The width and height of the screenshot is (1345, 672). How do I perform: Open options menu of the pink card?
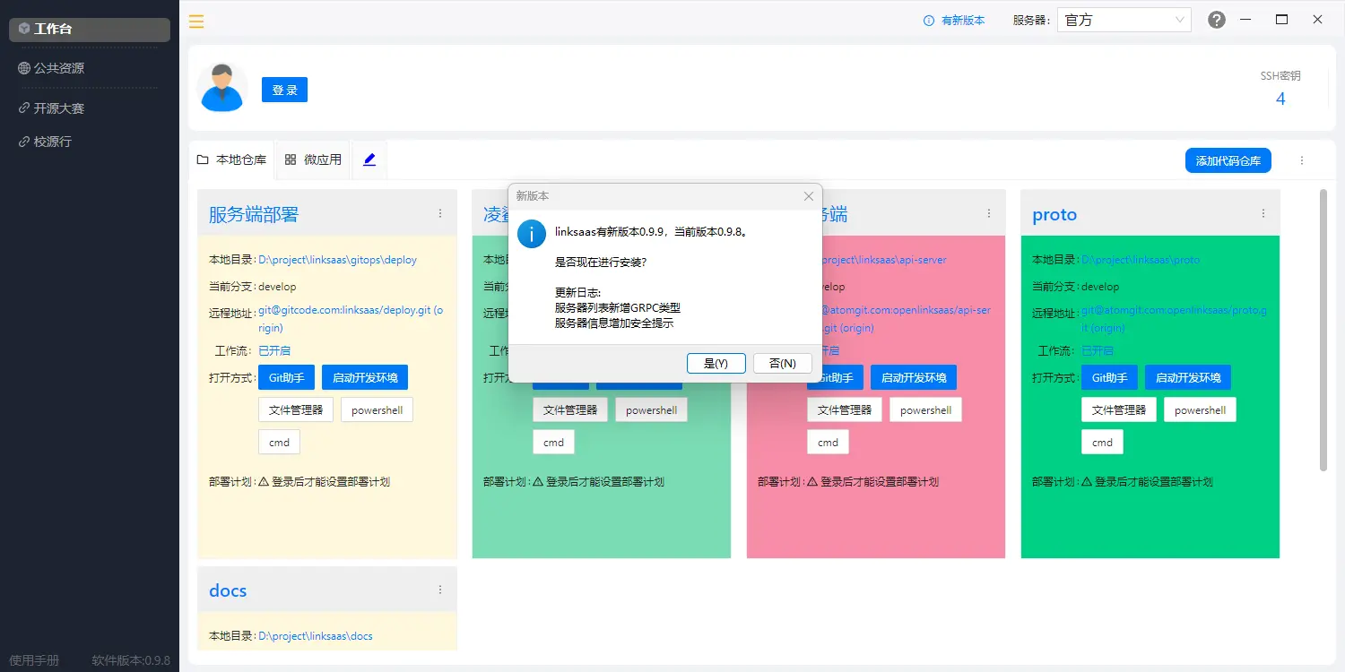tap(989, 213)
